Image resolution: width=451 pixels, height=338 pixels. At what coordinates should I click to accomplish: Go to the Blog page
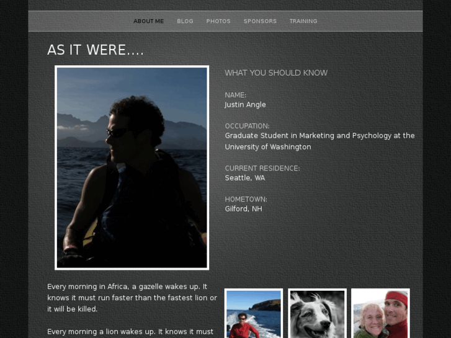[x=185, y=21]
